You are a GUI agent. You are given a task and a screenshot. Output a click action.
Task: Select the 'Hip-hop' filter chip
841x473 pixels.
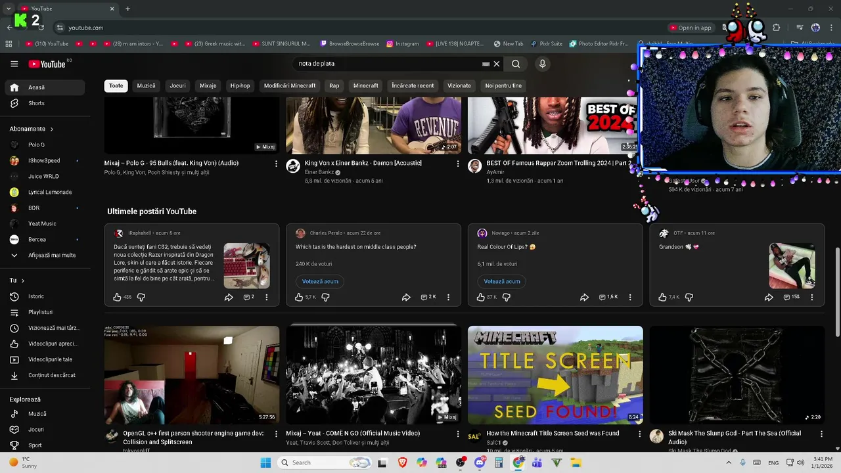(240, 85)
